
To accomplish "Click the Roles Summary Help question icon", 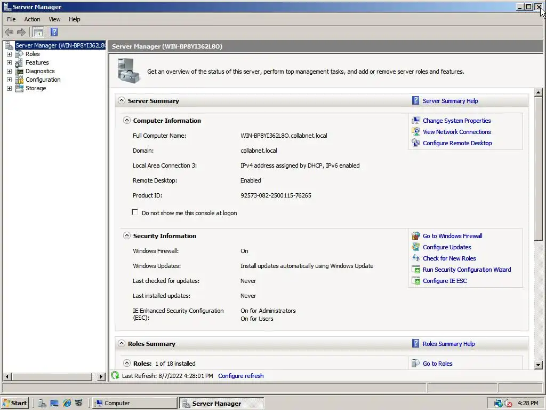I will pos(415,344).
